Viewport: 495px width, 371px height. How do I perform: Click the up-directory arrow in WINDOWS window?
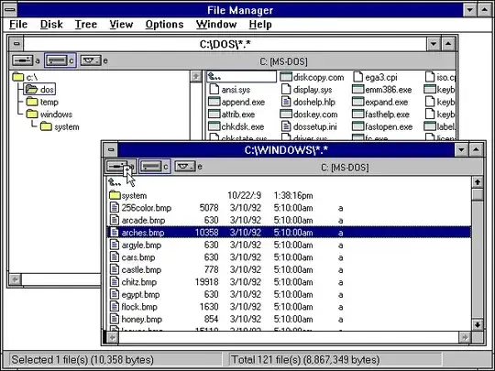(115, 182)
